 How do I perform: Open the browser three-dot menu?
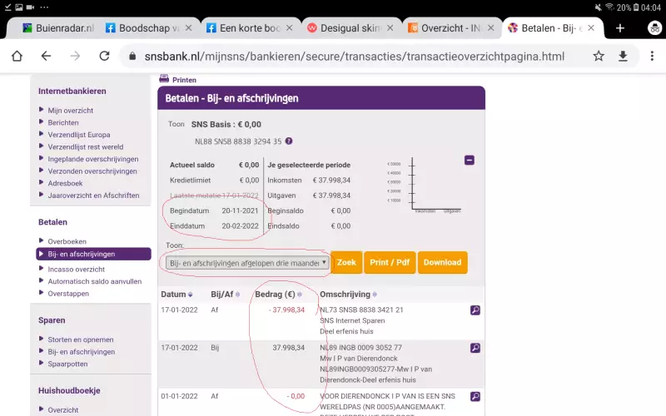652,56
